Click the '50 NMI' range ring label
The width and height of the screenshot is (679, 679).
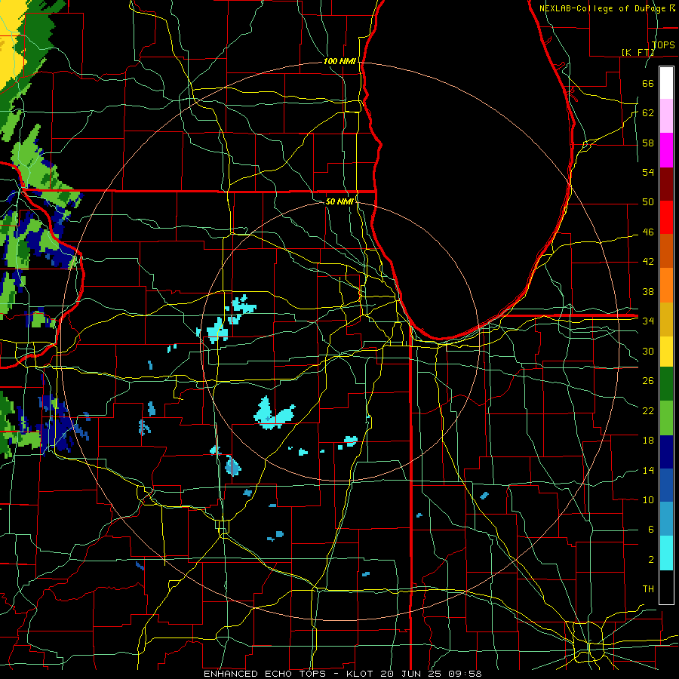click(x=339, y=201)
